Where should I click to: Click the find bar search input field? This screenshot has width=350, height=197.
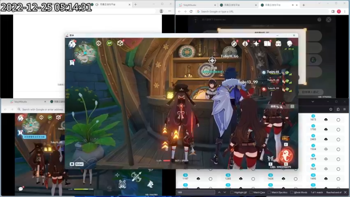196,192
